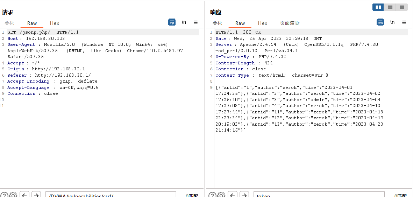The width and height of the screenshot is (413, 197).
Task: Toggle word wrap in response panel
Action: click(x=380, y=22)
